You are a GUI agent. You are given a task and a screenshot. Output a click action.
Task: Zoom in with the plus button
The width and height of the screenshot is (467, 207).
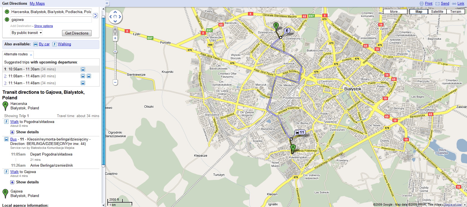115,38
